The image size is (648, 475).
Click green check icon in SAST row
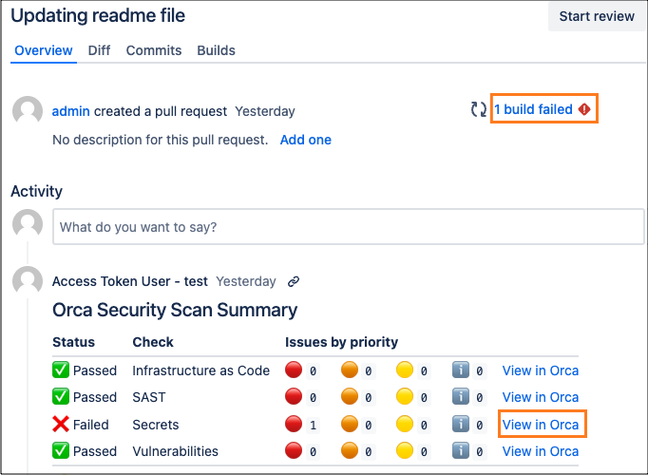61,396
